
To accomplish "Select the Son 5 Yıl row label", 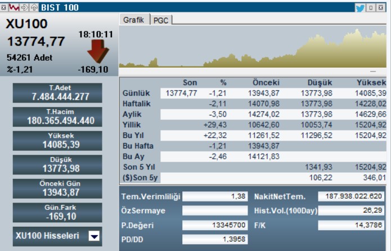I will 139,167.
